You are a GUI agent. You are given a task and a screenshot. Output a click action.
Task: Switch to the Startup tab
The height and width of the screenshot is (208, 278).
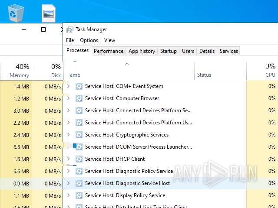tap(169, 51)
